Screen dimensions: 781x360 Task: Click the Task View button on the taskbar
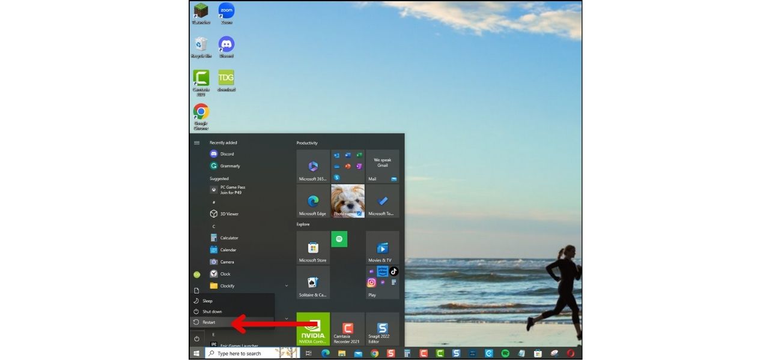[x=309, y=353]
